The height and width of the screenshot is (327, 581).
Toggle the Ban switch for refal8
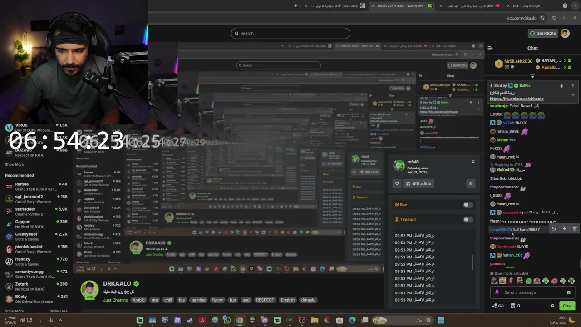coord(468,205)
